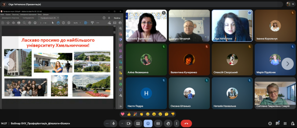Open the chat panel
This screenshot has width=297, height=128.
[277, 123]
